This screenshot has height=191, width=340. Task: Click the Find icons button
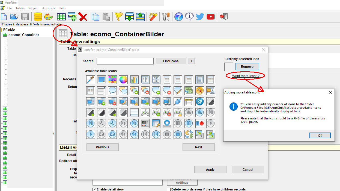[x=171, y=61]
